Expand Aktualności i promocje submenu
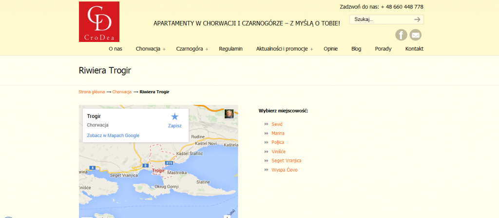Image resolution: width=499 pixels, height=218 pixels. [x=311, y=49]
